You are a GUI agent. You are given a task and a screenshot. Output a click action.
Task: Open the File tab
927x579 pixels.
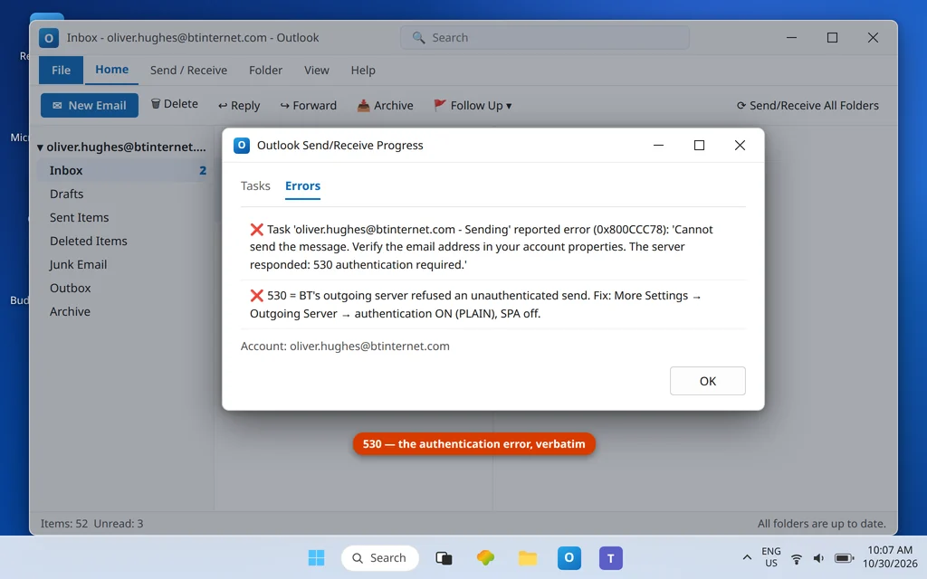point(61,70)
